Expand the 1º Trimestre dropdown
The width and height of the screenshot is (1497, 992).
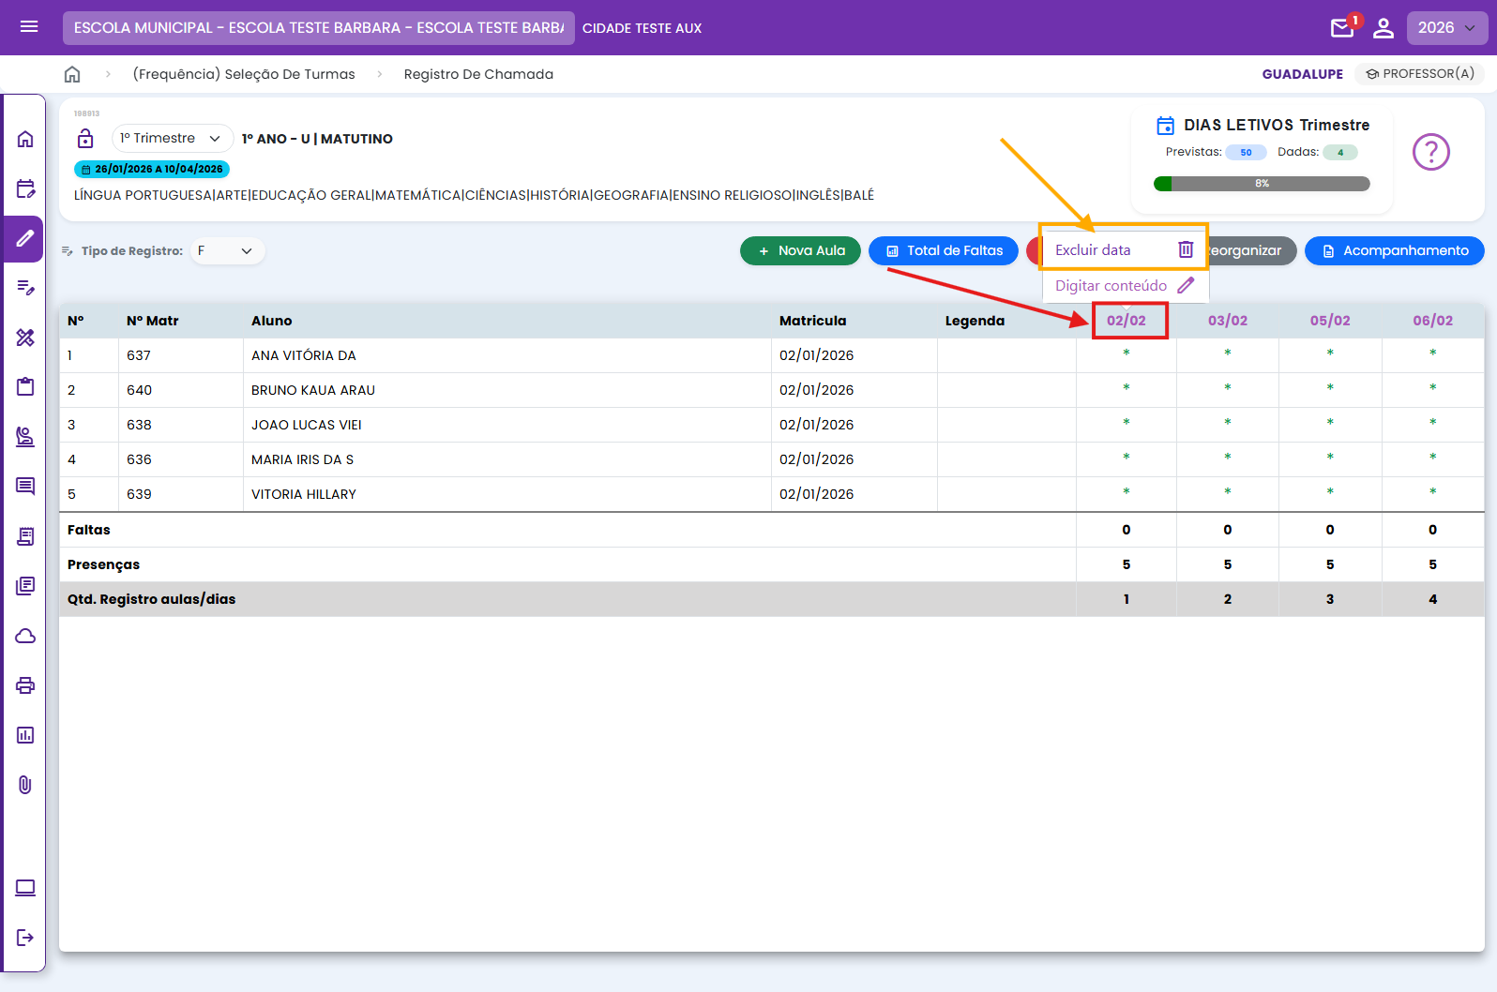coord(172,139)
